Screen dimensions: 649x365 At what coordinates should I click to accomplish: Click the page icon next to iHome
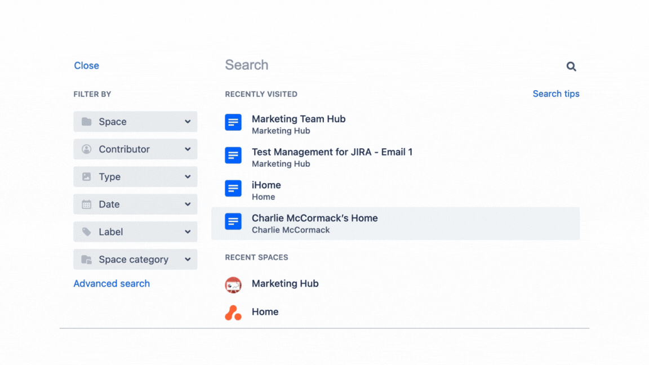233,188
